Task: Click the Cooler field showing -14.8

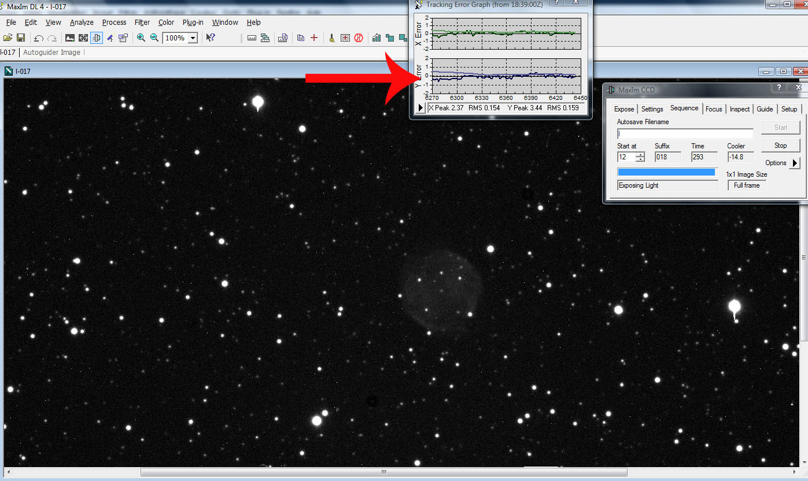Action: point(741,157)
